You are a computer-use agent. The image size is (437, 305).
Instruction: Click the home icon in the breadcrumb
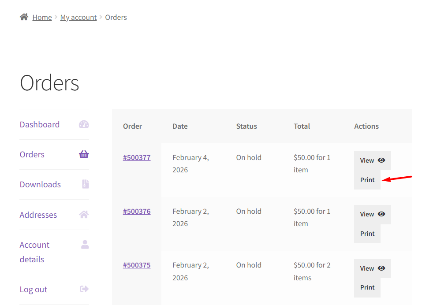24,16
